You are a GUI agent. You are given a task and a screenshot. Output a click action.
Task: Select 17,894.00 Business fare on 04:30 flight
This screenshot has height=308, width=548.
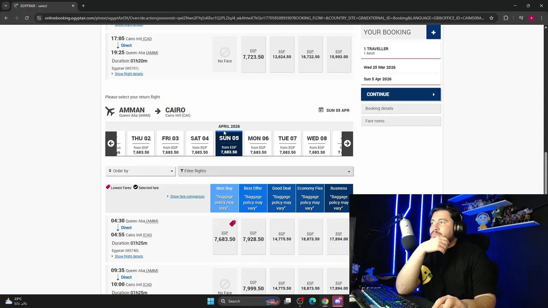pyautogui.click(x=339, y=237)
